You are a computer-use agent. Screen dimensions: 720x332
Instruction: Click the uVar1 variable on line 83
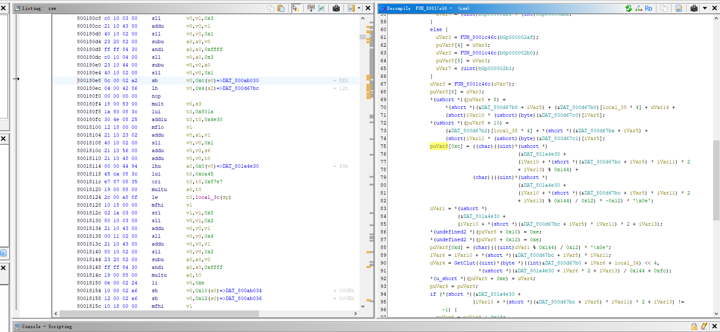(x=437, y=208)
